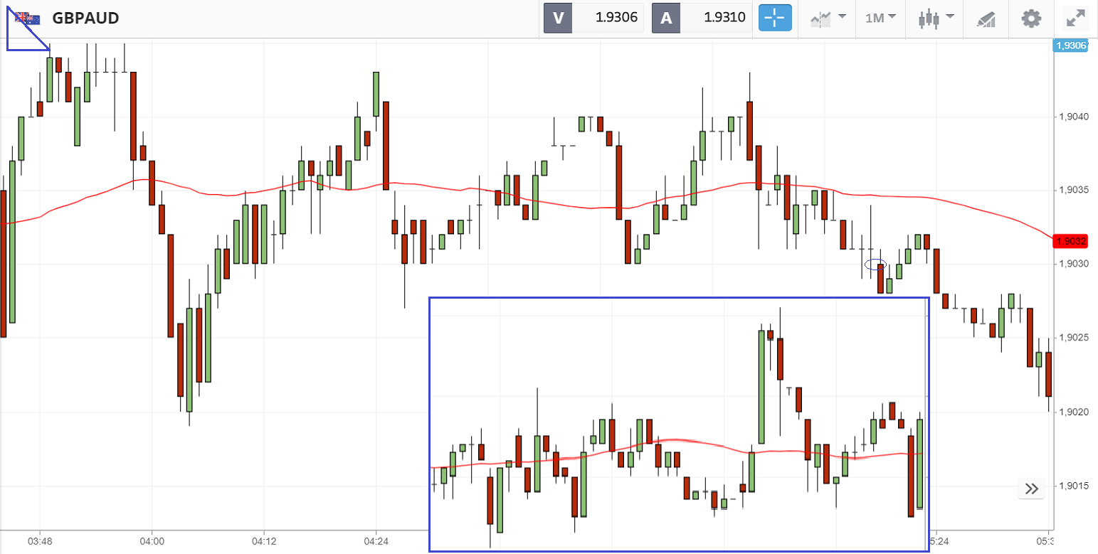
Task: Toggle the blue crosshair cursor button
Action: coord(775,18)
